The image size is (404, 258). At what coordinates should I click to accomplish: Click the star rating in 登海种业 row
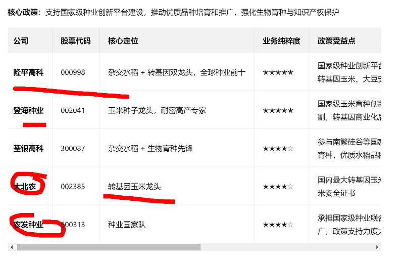coord(278,110)
